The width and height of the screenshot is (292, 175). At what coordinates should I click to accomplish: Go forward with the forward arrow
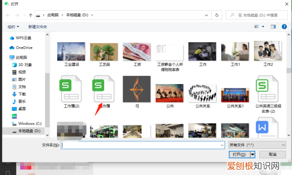17,15
